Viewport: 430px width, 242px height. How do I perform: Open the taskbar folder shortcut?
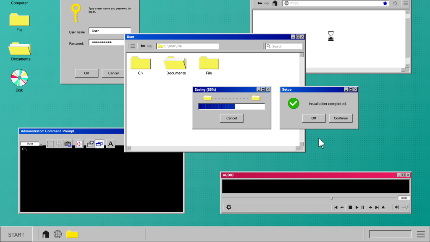72,234
